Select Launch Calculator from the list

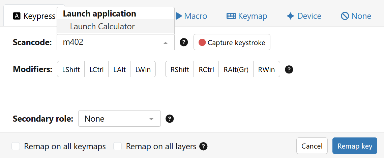(102, 26)
